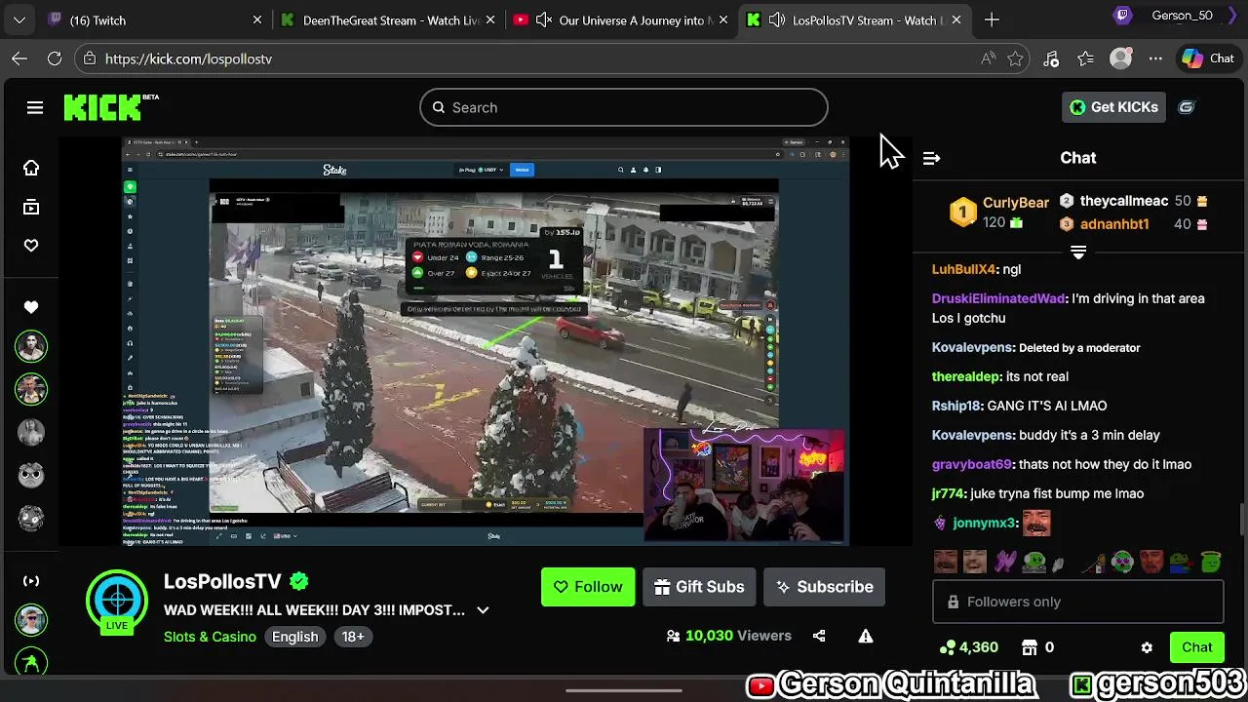The height and width of the screenshot is (702, 1248).
Task: Open first followed channel avatar
Action: 31,346
